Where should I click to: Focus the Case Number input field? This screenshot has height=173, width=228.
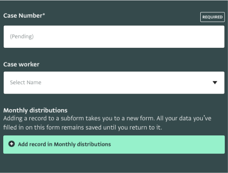(x=114, y=36)
